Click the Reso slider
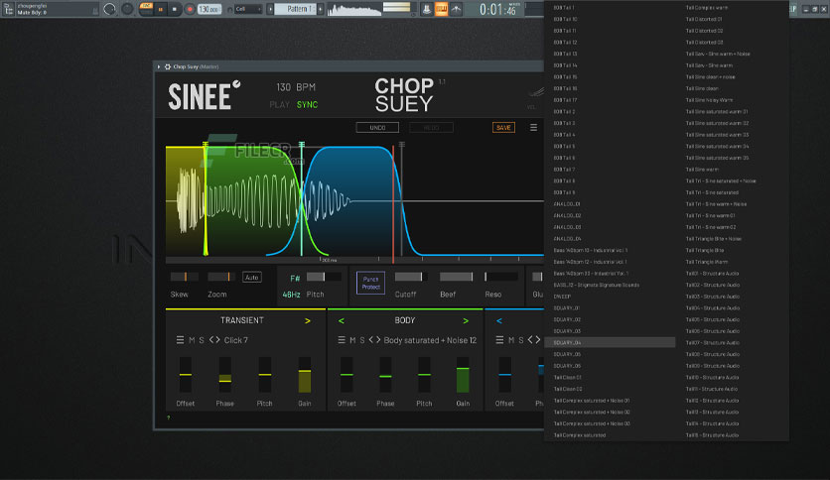The image size is (830, 480). (x=500, y=277)
